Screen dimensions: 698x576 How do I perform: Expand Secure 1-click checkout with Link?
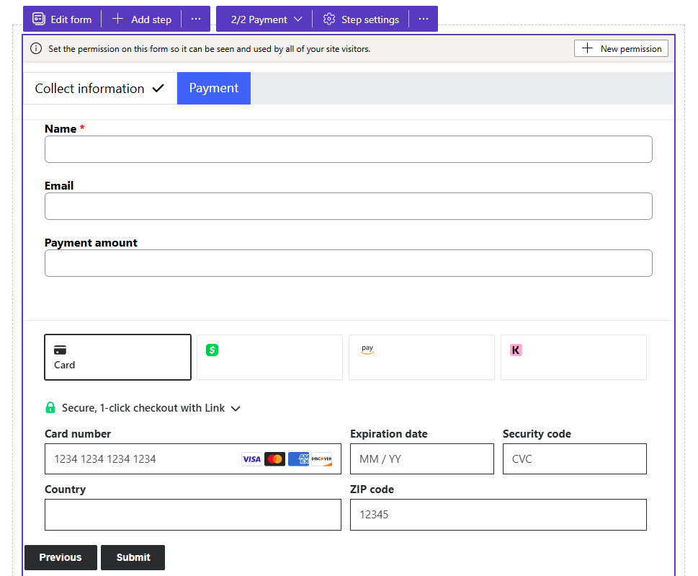[143, 408]
